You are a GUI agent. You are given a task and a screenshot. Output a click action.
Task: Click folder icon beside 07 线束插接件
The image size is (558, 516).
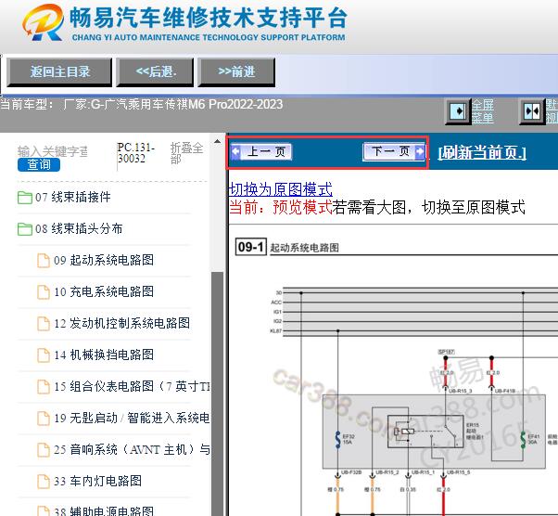(x=24, y=198)
